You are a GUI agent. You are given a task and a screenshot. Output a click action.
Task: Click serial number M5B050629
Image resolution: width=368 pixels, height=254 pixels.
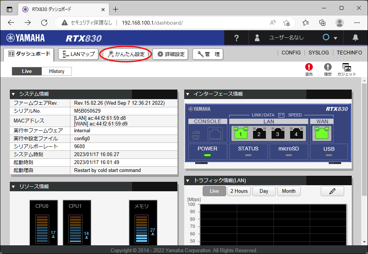(x=87, y=111)
